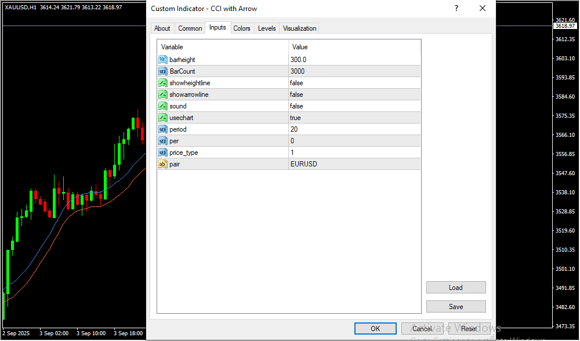The width and height of the screenshot is (580, 341).
Task: Click the dialog help question mark
Action: tap(456, 9)
